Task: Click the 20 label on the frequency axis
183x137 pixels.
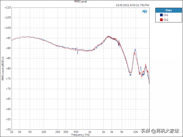Action: click(12, 132)
